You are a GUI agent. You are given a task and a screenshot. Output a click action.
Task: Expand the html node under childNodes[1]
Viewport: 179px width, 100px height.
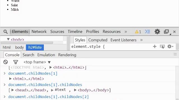coord(10,79)
